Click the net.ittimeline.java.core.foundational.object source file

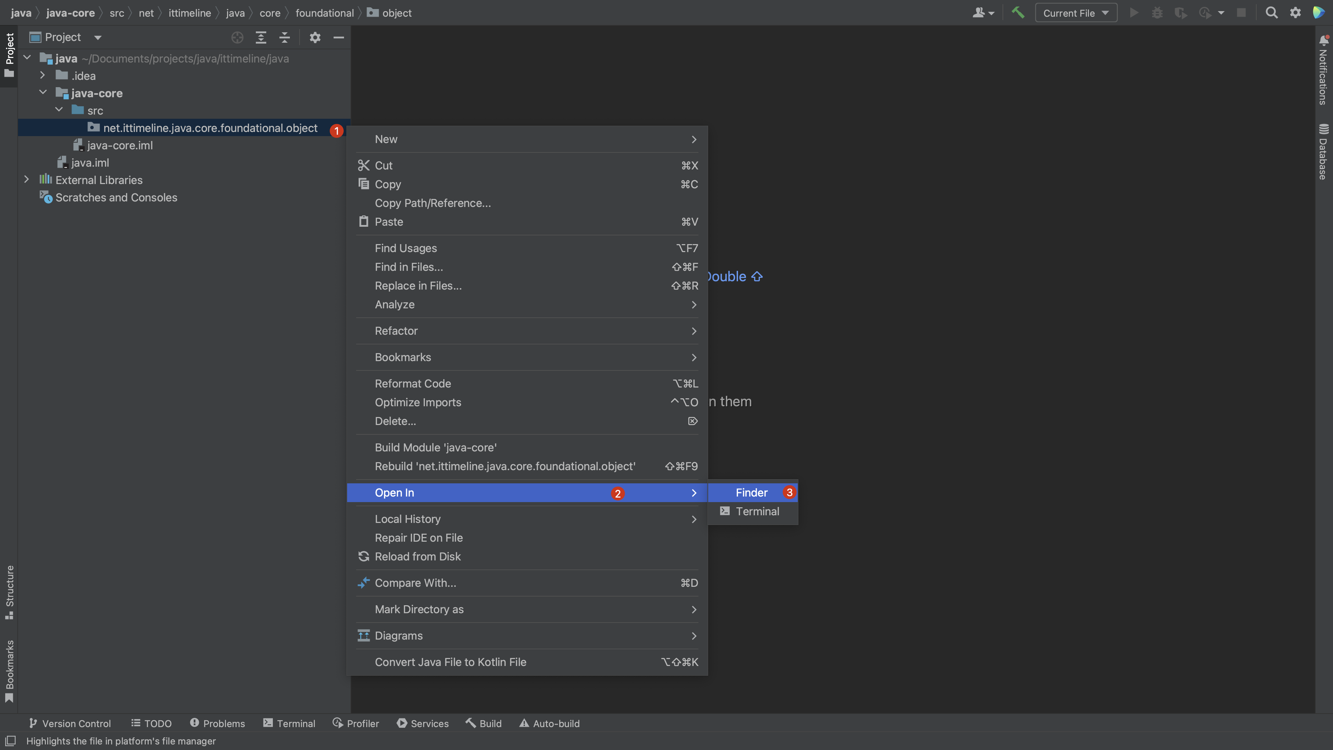coord(210,127)
